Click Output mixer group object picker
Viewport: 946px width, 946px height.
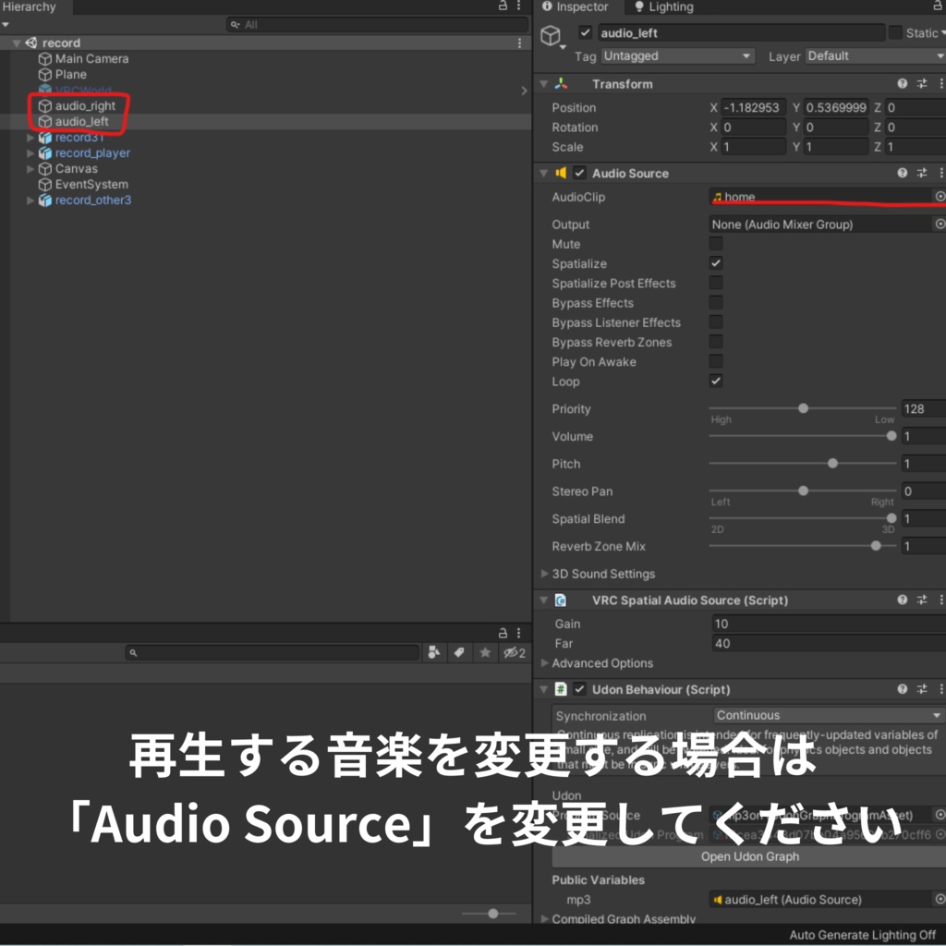coord(940,224)
